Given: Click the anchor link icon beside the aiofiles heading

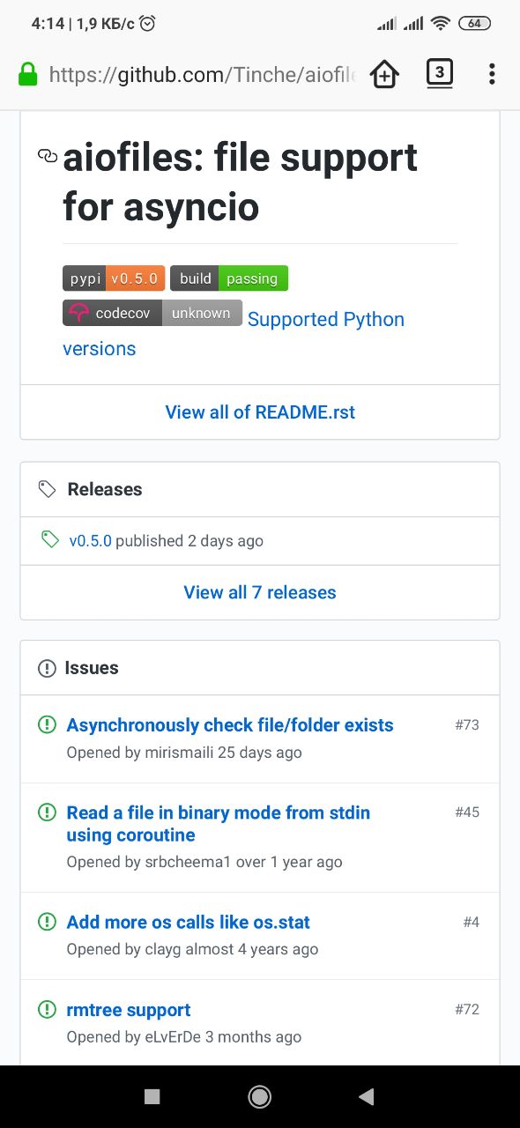Looking at the screenshot, I should [48, 156].
